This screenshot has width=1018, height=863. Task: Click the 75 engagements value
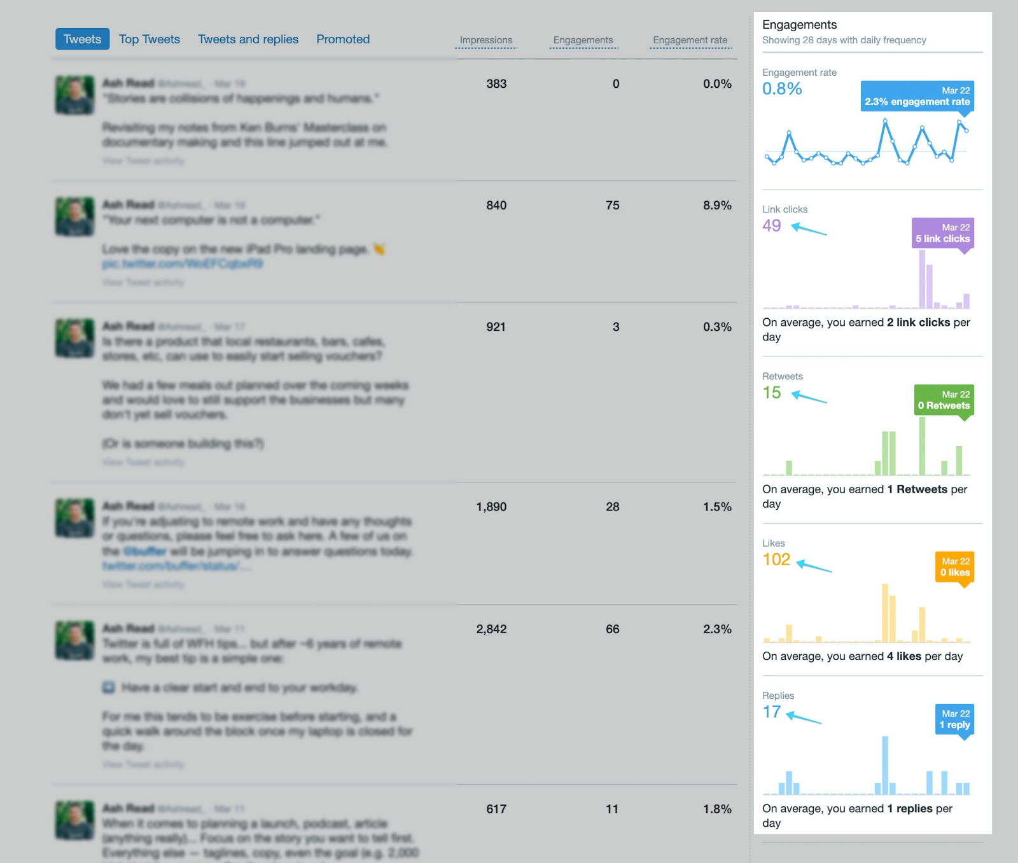click(x=613, y=205)
